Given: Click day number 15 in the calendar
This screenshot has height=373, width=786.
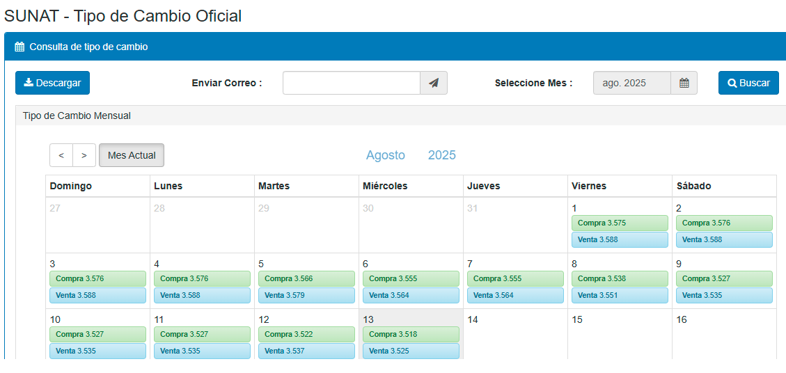Looking at the screenshot, I should point(577,320).
